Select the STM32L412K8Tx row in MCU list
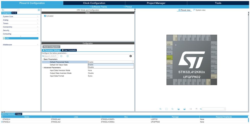 [124, 119]
